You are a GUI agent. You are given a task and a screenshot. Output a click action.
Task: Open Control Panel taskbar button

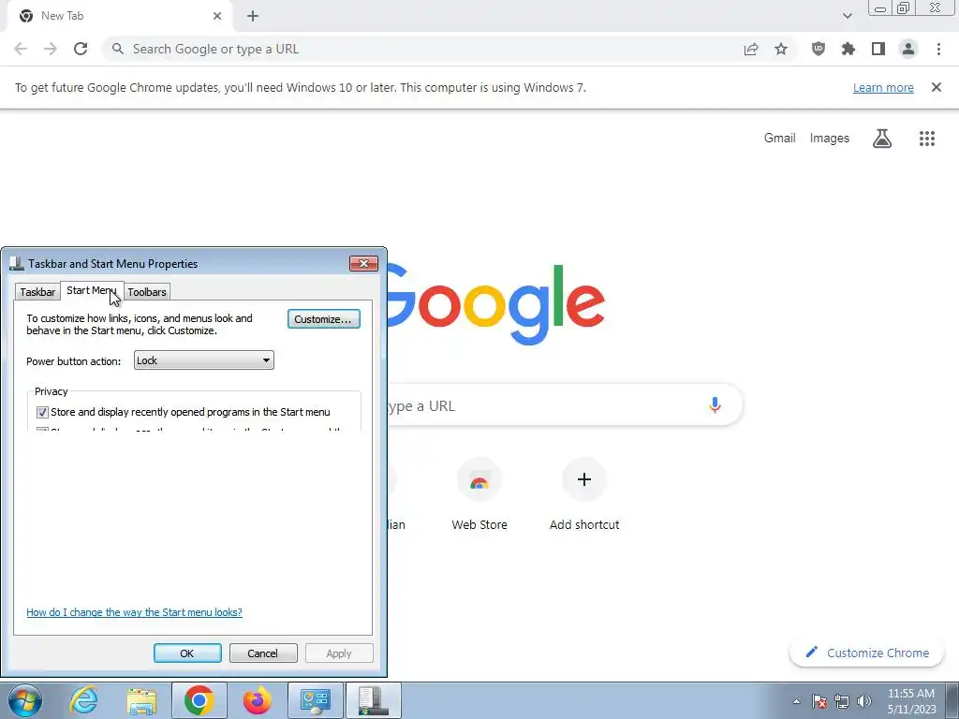316,700
